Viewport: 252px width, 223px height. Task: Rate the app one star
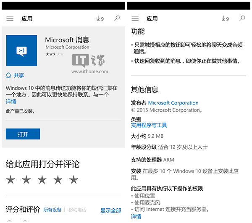[x=10, y=180]
